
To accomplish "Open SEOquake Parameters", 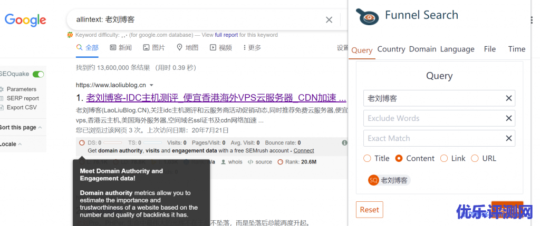I will click(21, 89).
